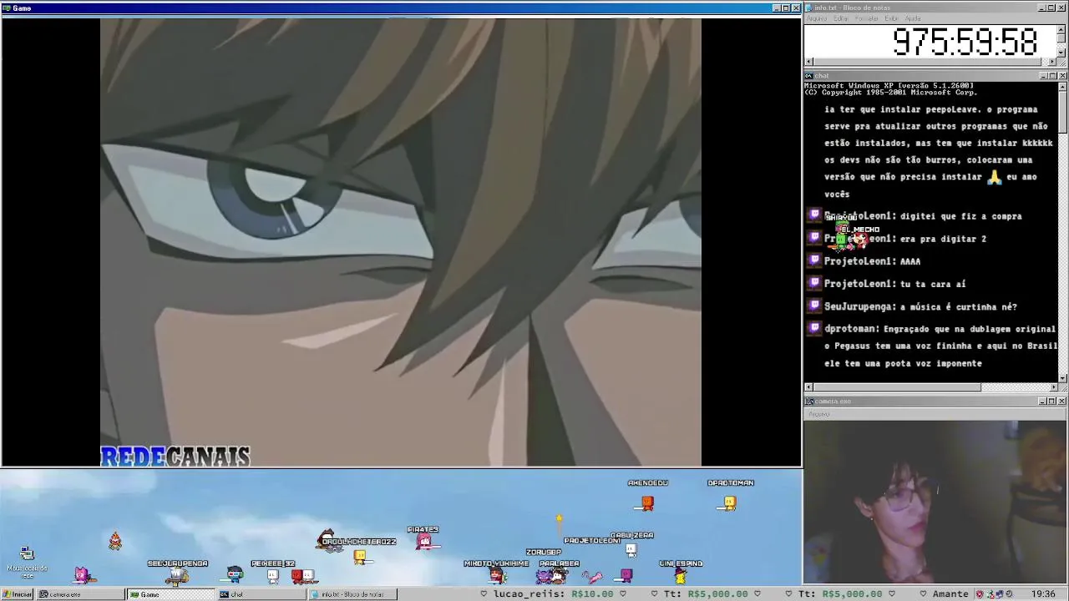Click Notepad vertical scrollbar down arrow
The height and width of the screenshot is (601, 1069).
(1061, 53)
